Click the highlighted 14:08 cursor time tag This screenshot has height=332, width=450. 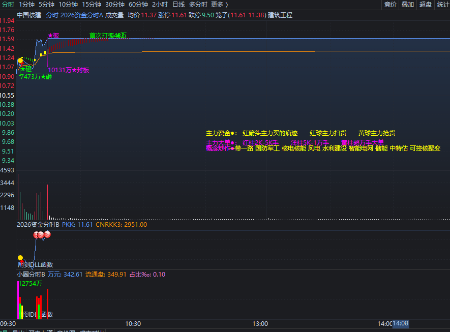pyautogui.click(x=400, y=324)
